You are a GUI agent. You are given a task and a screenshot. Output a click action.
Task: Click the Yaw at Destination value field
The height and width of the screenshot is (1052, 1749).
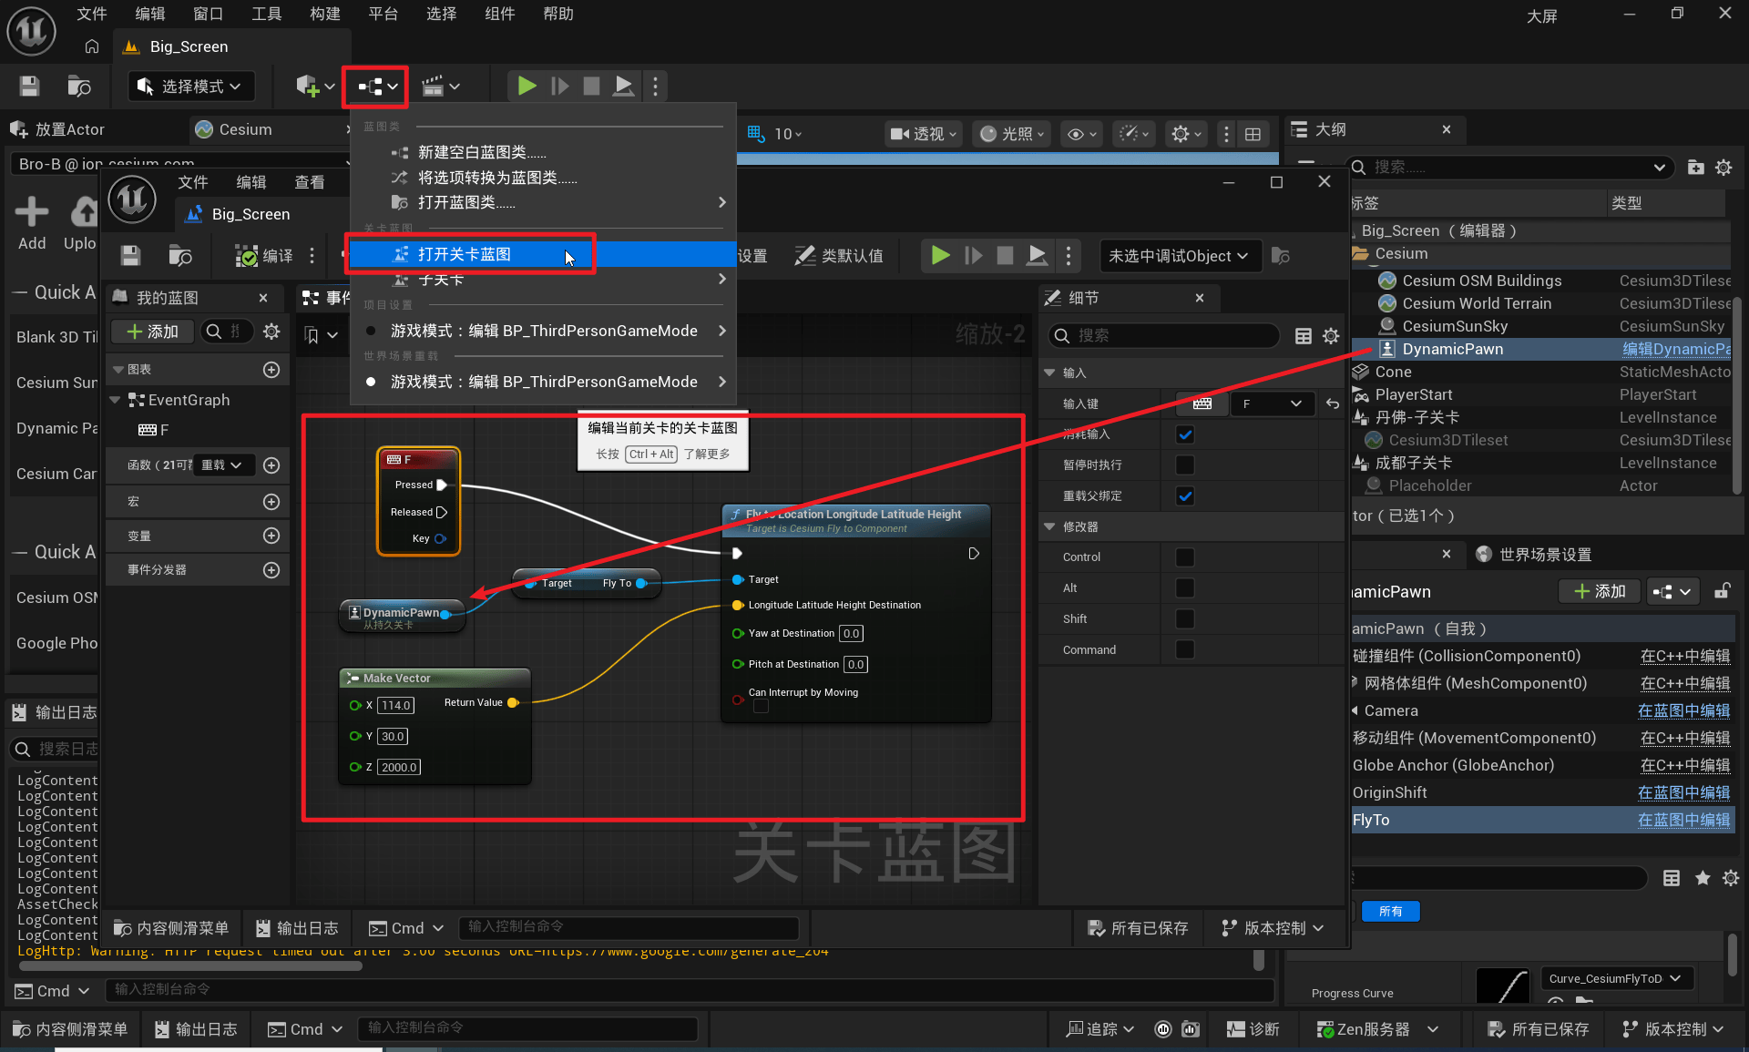pos(851,634)
